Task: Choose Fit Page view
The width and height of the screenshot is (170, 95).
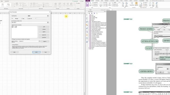Action: (x=105, y=3)
